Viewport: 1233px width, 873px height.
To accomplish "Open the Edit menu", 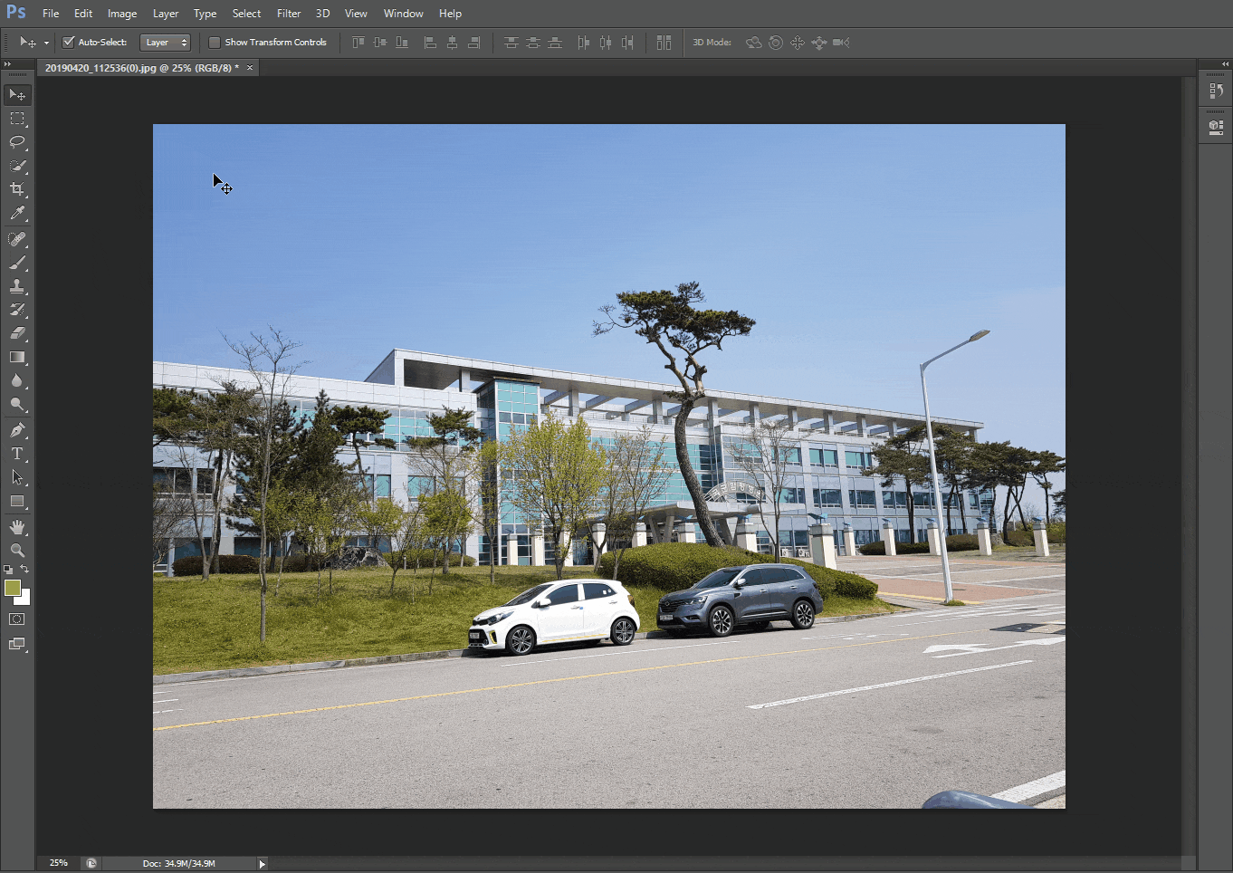I will click(x=83, y=14).
